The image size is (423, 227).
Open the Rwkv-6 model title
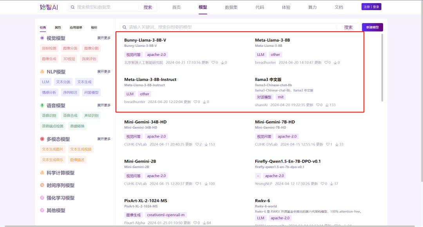coord(262,201)
